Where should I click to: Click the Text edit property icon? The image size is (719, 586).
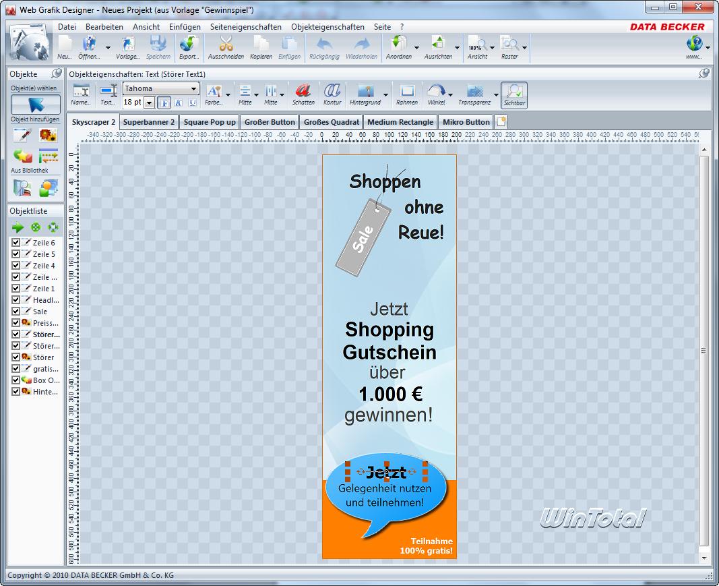[108, 95]
